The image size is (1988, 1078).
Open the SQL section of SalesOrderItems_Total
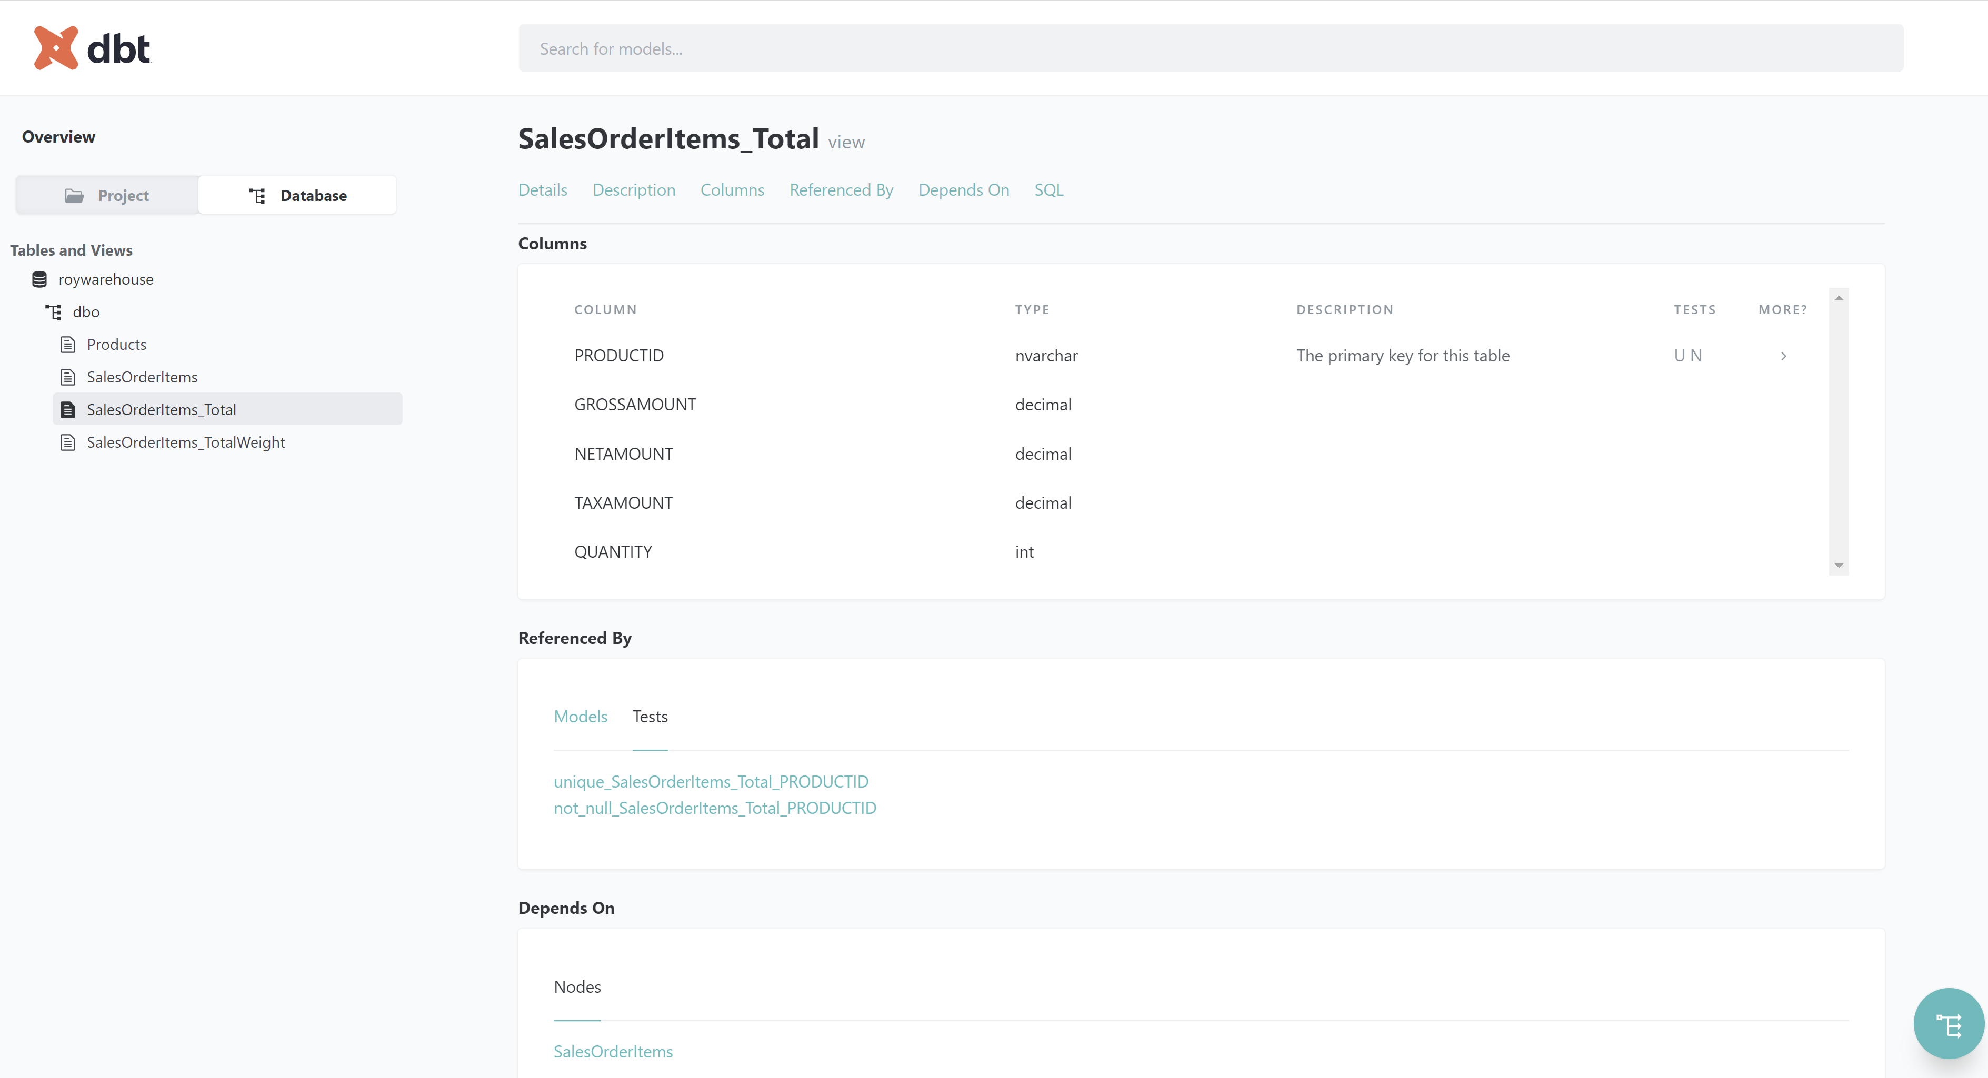tap(1049, 190)
